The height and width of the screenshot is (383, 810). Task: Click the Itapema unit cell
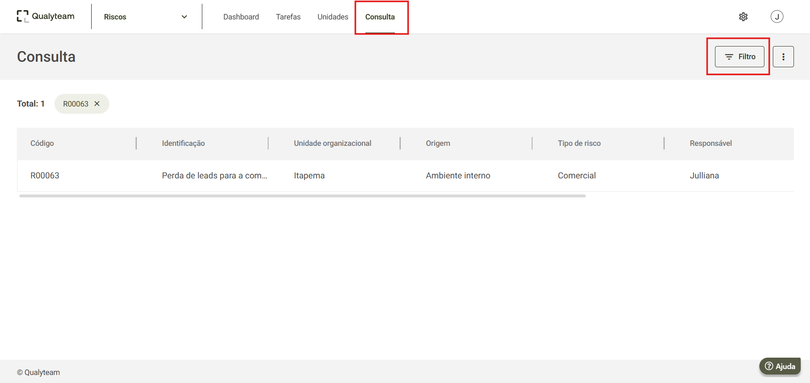(309, 175)
